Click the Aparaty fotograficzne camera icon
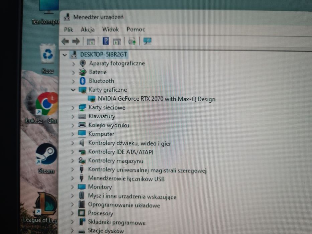Image resolution: width=312 pixels, height=234 pixels. 83,64
